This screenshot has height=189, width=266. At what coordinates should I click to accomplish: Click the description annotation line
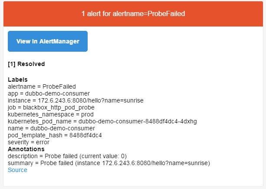tap(67, 156)
